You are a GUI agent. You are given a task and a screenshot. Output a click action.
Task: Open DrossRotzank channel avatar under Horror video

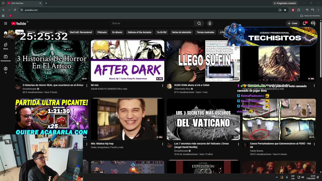pos(18,87)
